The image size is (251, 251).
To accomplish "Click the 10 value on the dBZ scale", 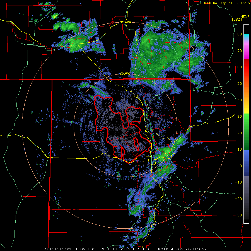I will point(240,149).
